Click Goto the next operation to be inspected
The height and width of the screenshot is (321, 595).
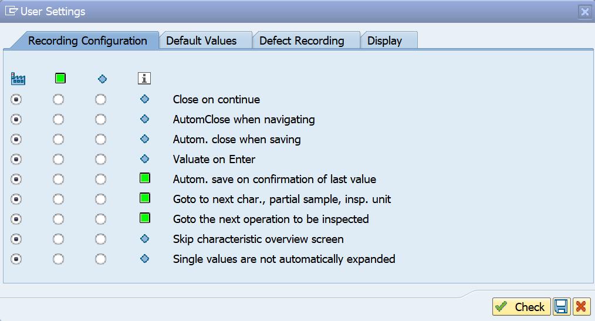pos(271,219)
